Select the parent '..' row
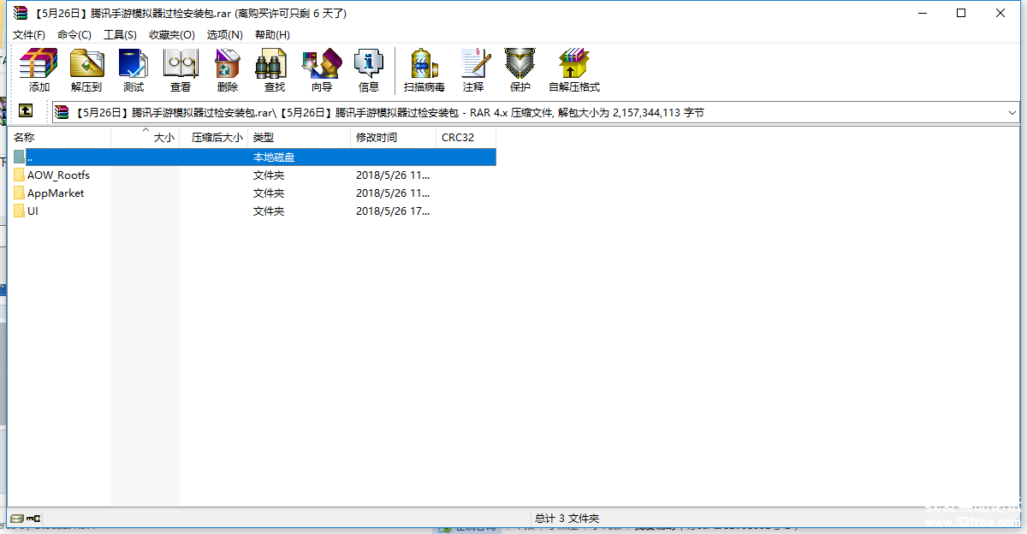 coord(253,157)
